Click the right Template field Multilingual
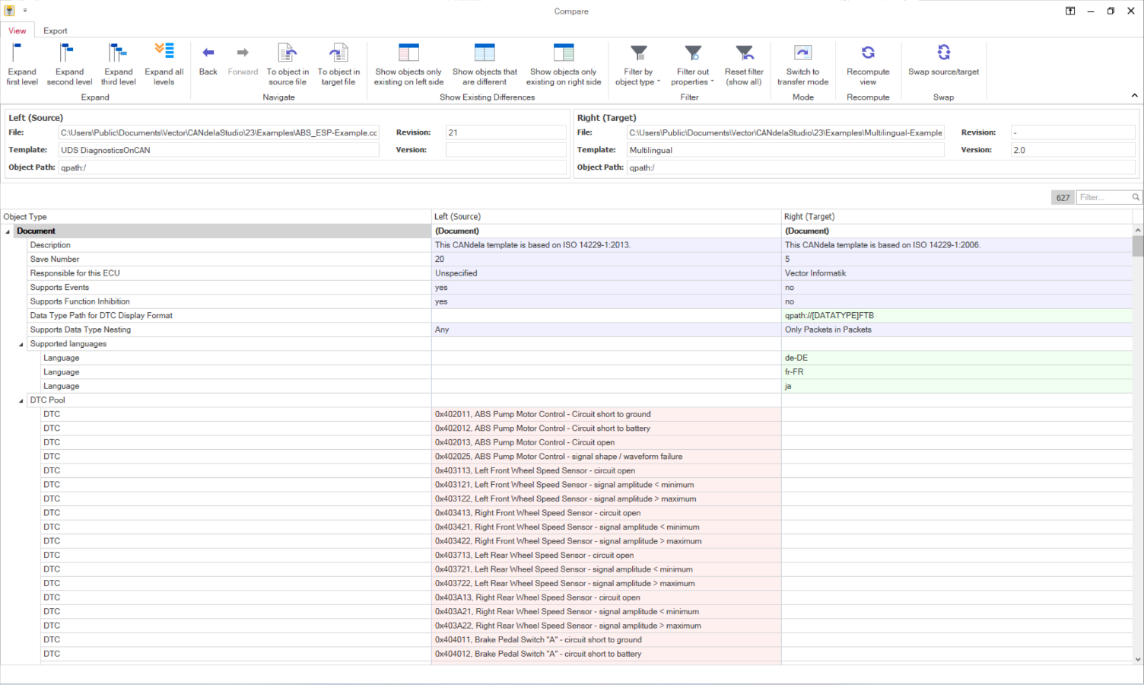 [x=786, y=150]
